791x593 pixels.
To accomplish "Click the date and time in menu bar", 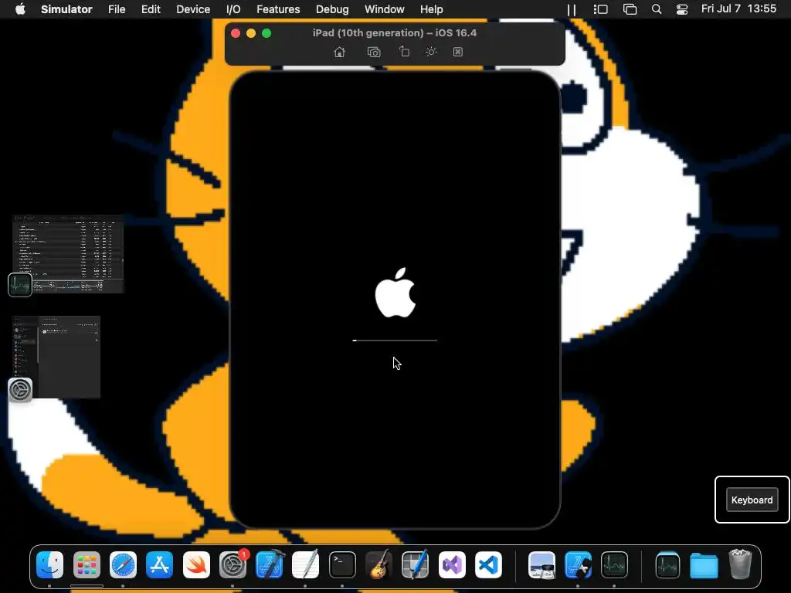I will click(x=738, y=8).
